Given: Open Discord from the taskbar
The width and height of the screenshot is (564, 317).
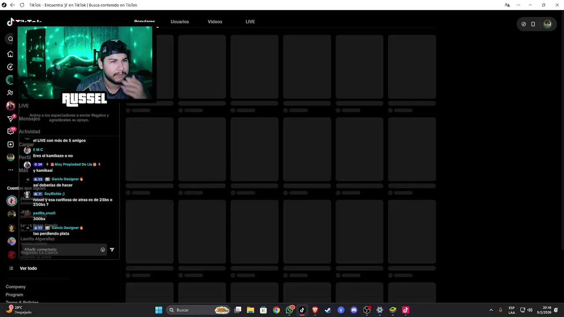Looking at the screenshot, I should [354, 310].
